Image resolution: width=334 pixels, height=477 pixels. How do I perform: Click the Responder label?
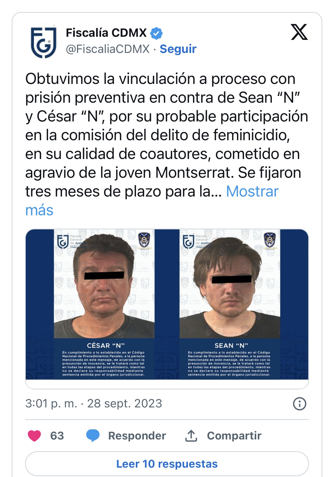(x=137, y=436)
